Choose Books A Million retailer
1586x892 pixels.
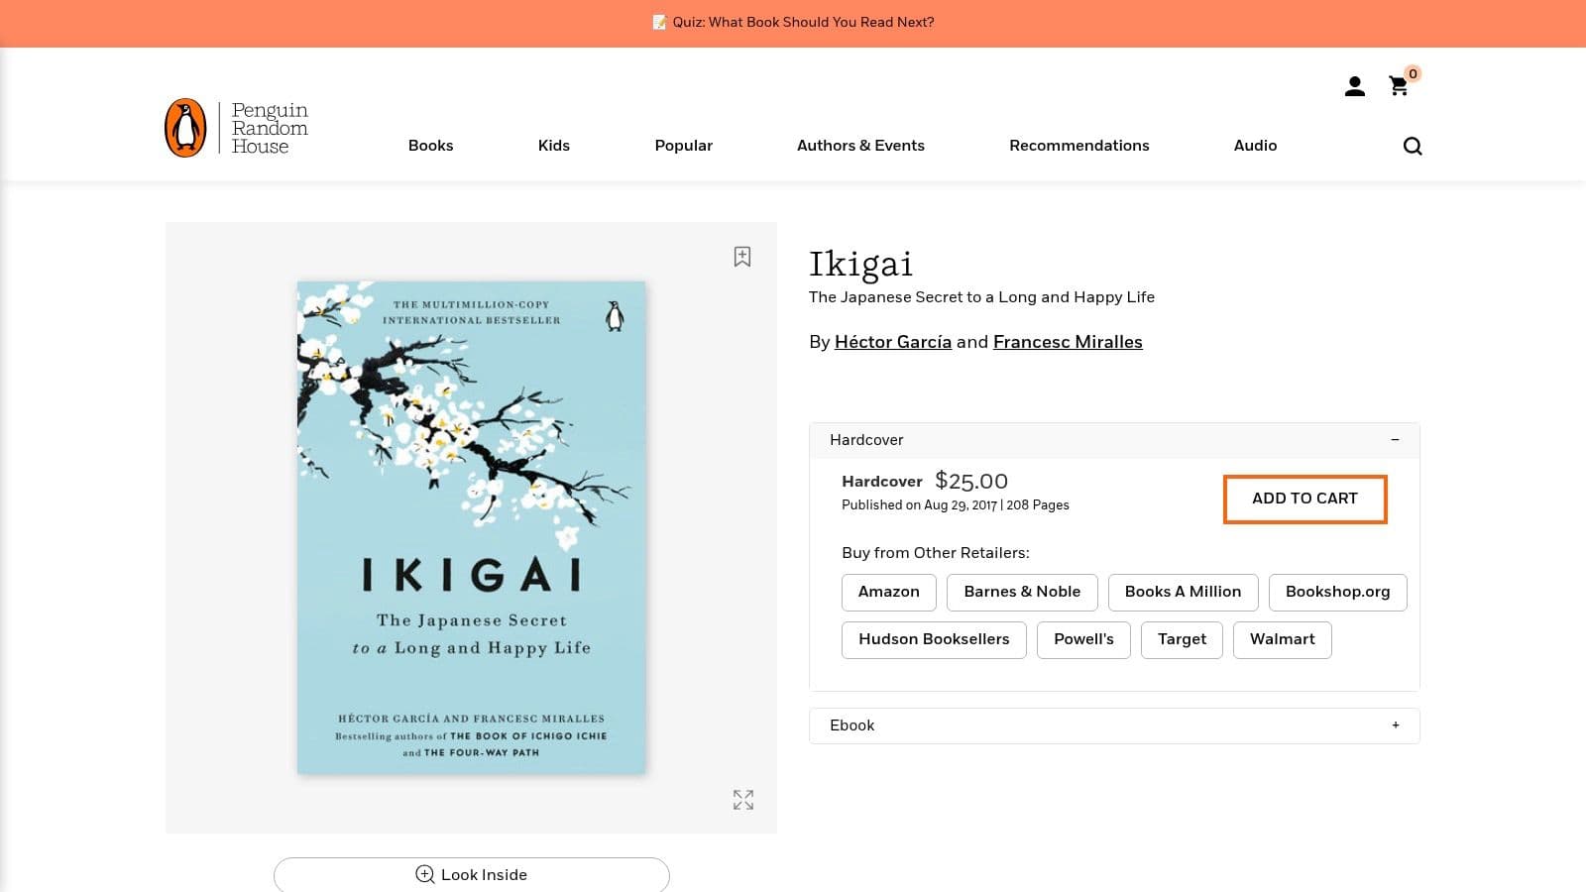1183,592
